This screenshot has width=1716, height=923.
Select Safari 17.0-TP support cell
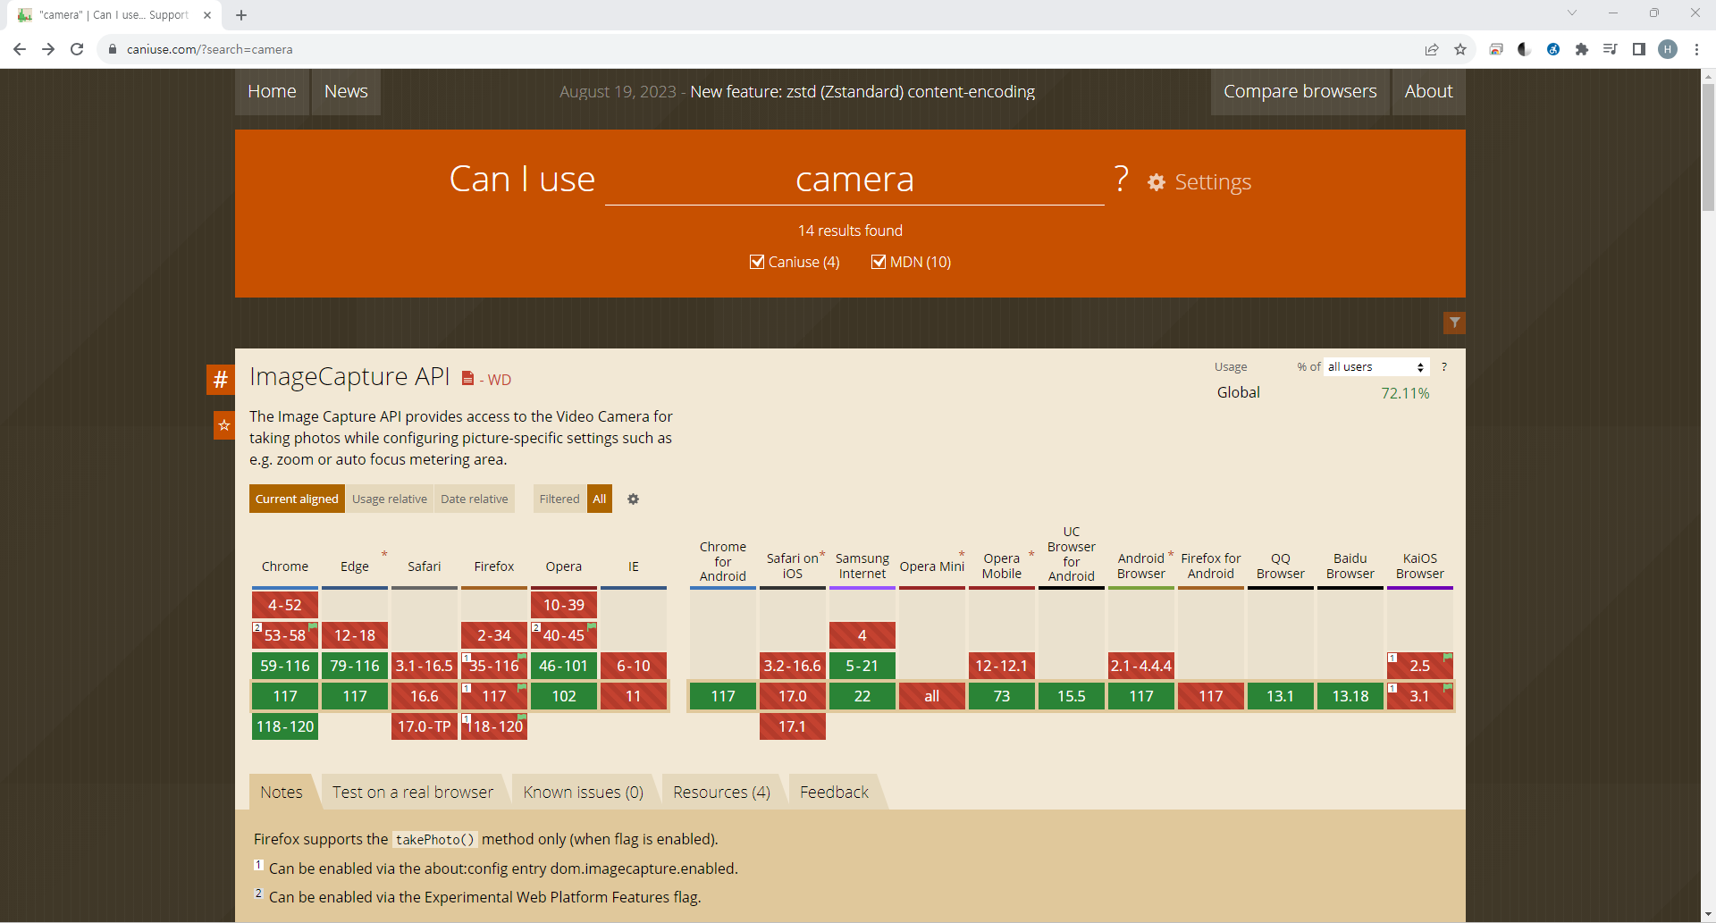(x=425, y=726)
